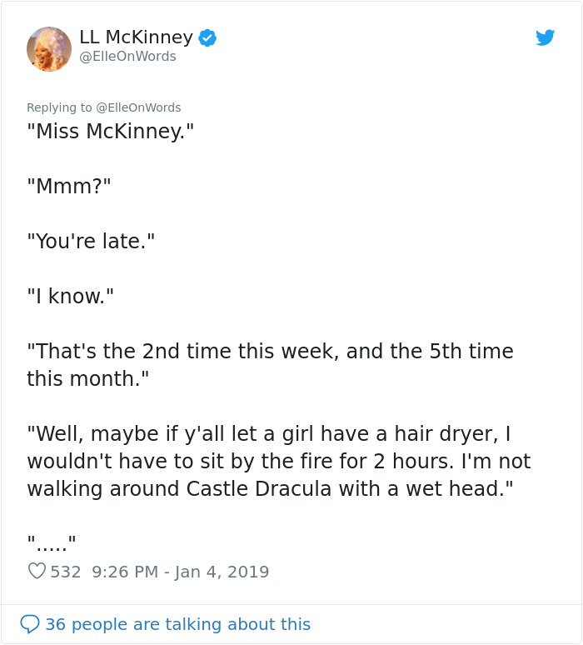Open the 9:26 PM - Jan 4, 2019 timestamp

pyautogui.click(x=181, y=572)
